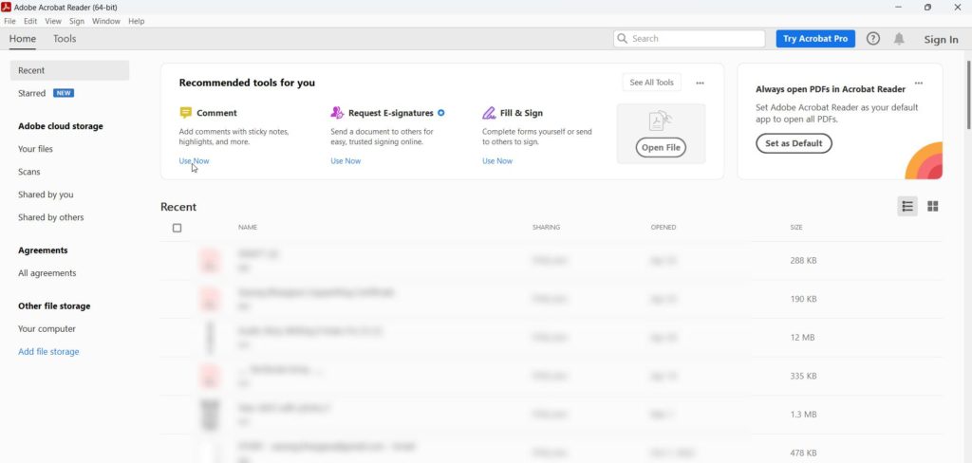Viewport: 972px width, 463px height.
Task: Sort by the OPENED column header
Action: pyautogui.click(x=664, y=228)
